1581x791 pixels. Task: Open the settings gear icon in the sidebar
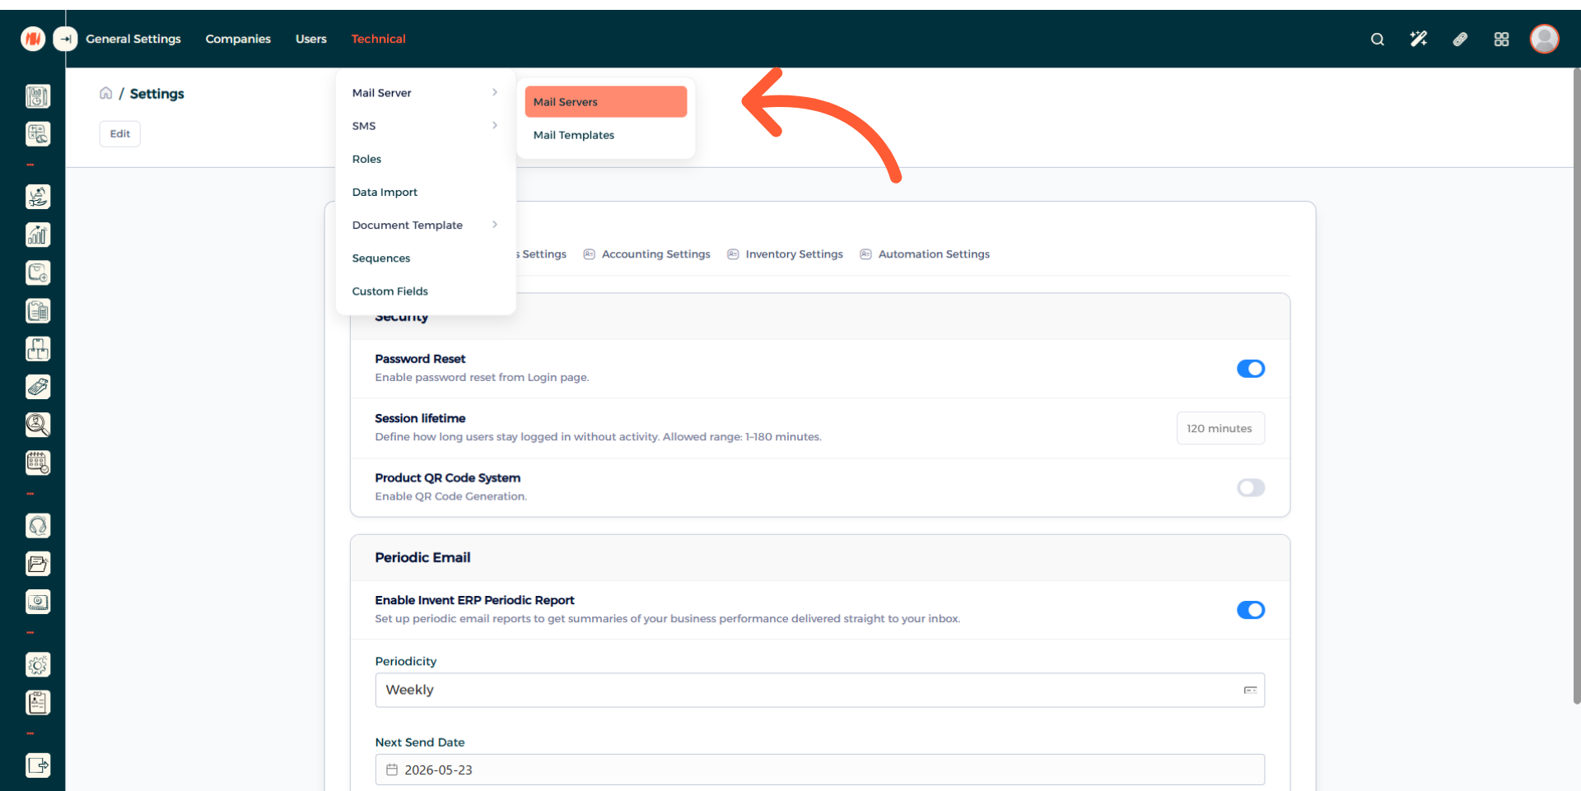pos(38,664)
